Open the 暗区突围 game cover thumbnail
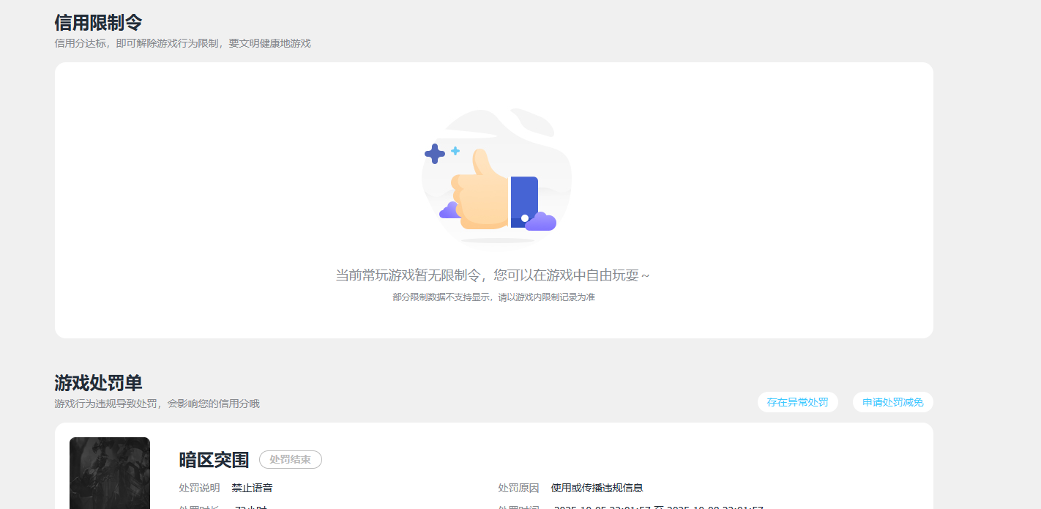This screenshot has height=509, width=1041. coord(110,473)
